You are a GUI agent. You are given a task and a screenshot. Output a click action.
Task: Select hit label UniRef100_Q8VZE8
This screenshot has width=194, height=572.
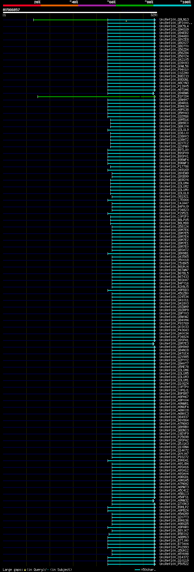coord(174,40)
